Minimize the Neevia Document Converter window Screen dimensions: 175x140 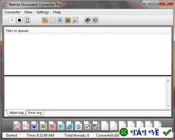point(147,3)
